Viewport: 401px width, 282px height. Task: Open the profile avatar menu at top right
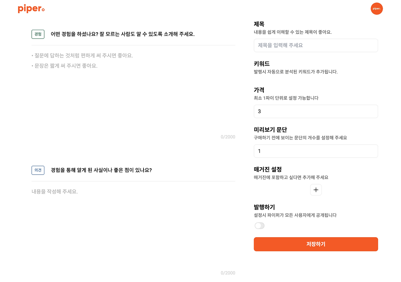tap(377, 9)
